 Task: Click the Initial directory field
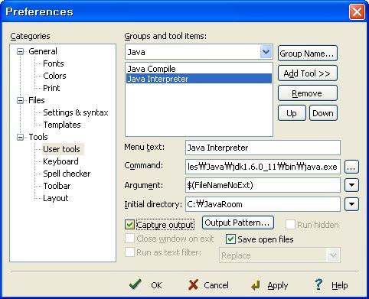pyautogui.click(x=263, y=204)
